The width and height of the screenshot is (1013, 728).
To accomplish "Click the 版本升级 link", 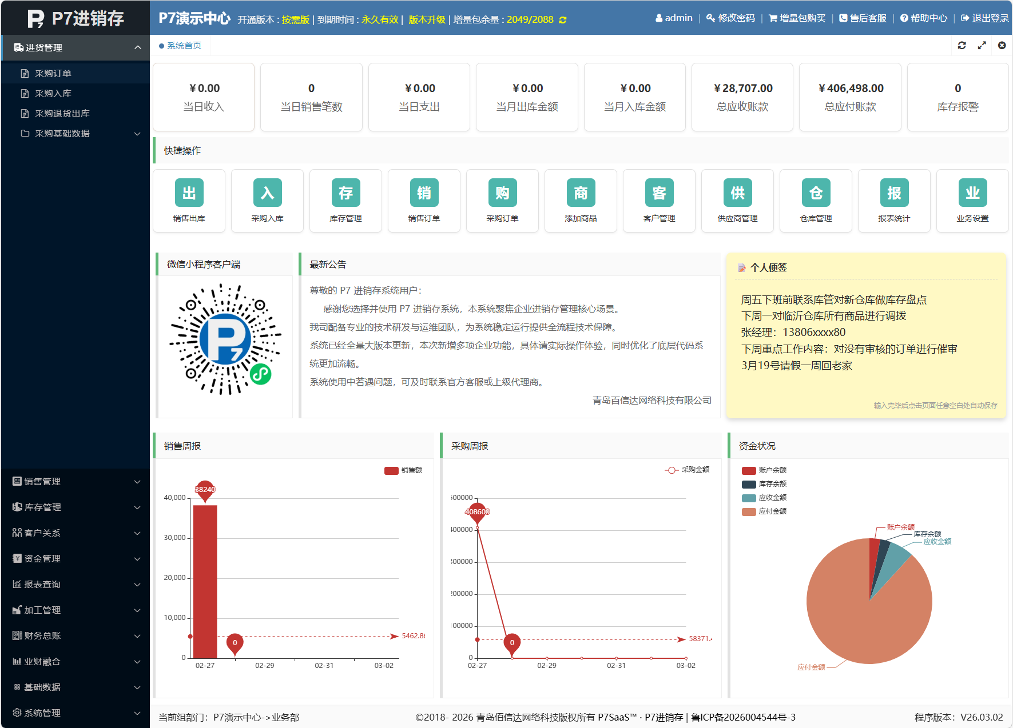I will click(x=427, y=20).
